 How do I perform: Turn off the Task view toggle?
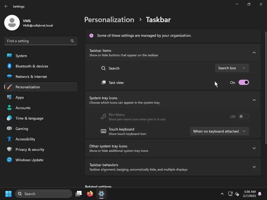(x=244, y=83)
